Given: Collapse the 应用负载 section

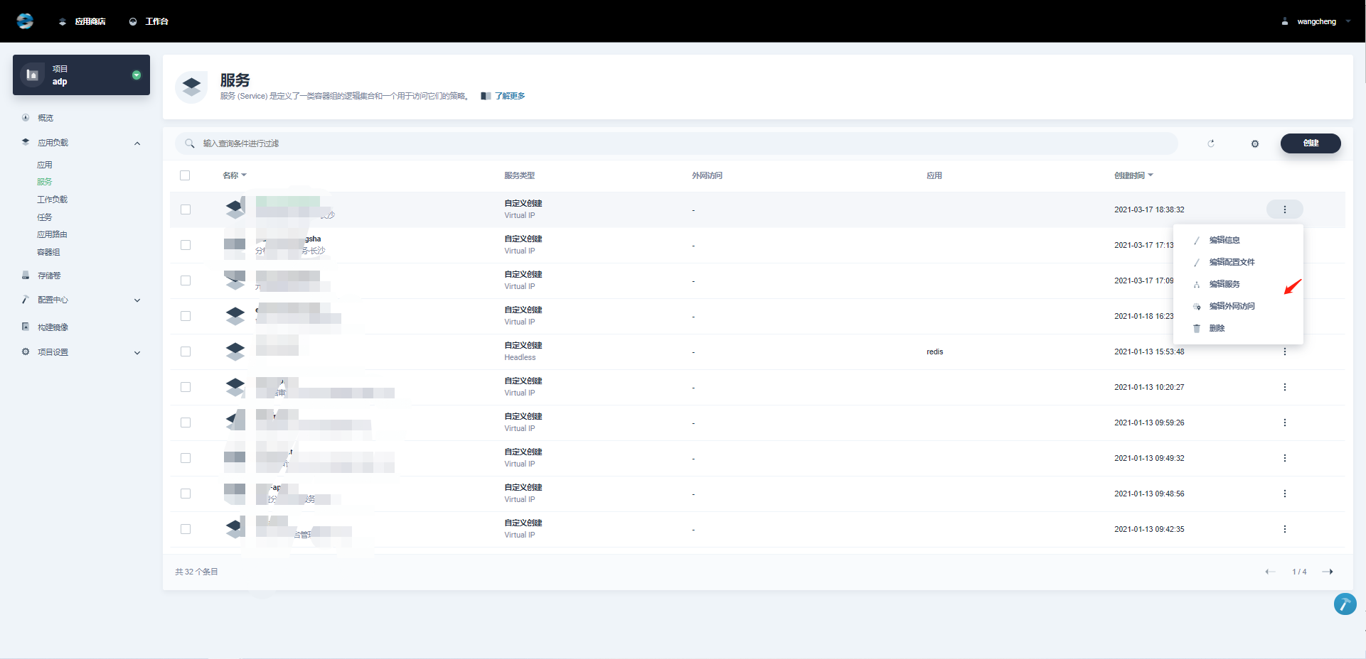Looking at the screenshot, I should 137,143.
